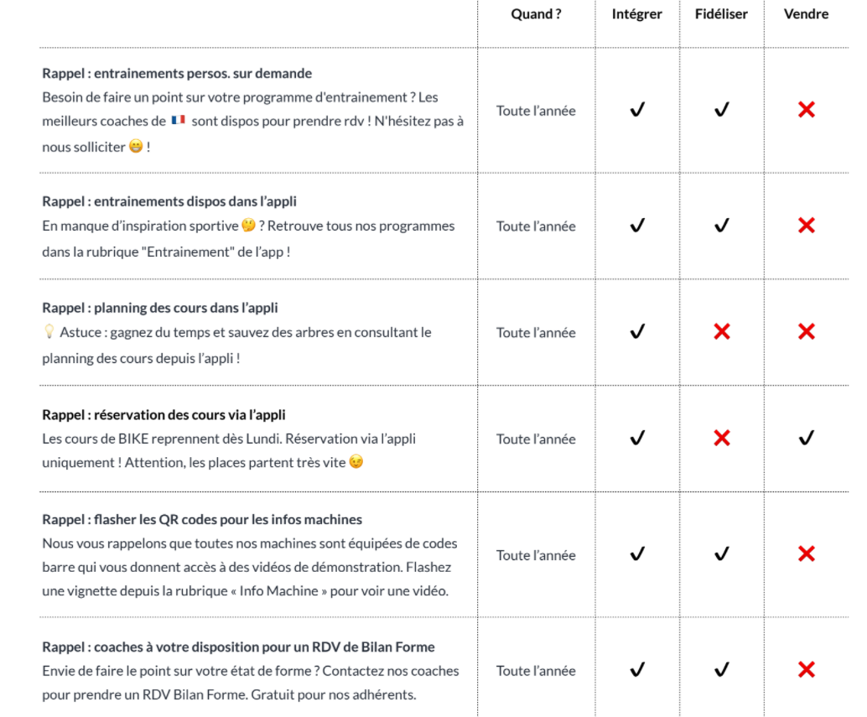The image size is (867, 717).
Task: Click the Fidéliser checkmark for Bilan Forme row
Action: tap(721, 669)
